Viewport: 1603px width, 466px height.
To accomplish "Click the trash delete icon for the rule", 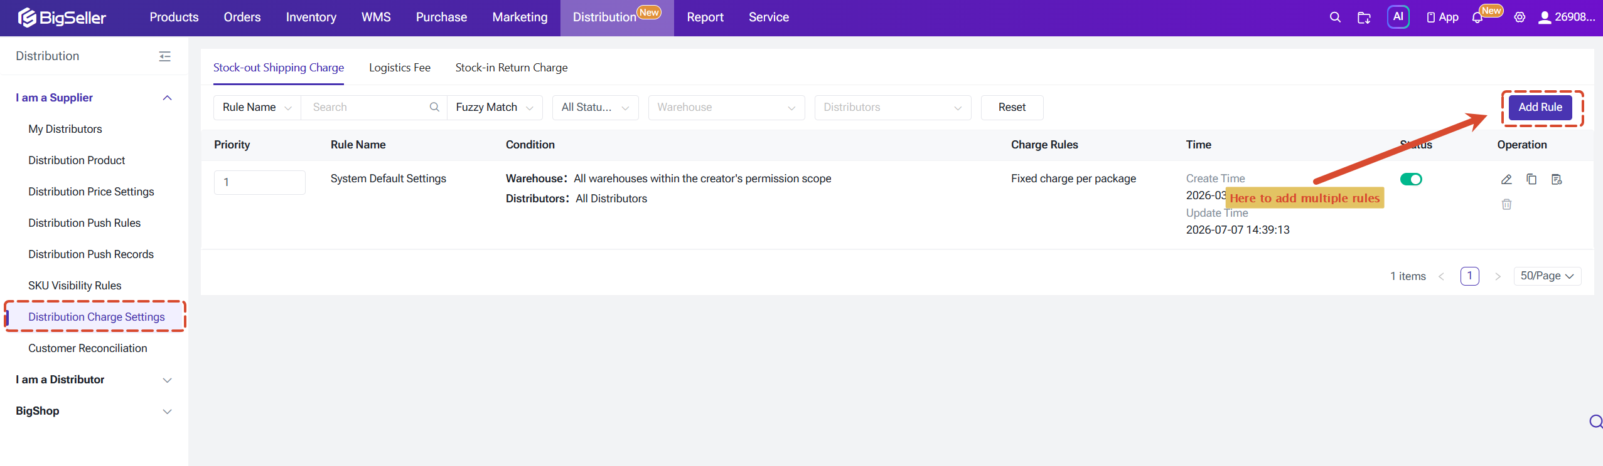I will pos(1506,204).
